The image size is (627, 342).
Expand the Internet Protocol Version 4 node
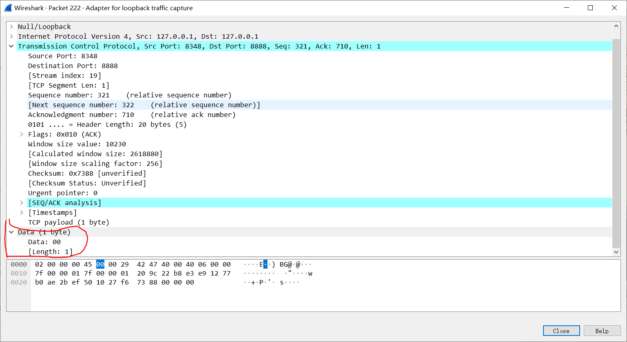pyautogui.click(x=11, y=36)
